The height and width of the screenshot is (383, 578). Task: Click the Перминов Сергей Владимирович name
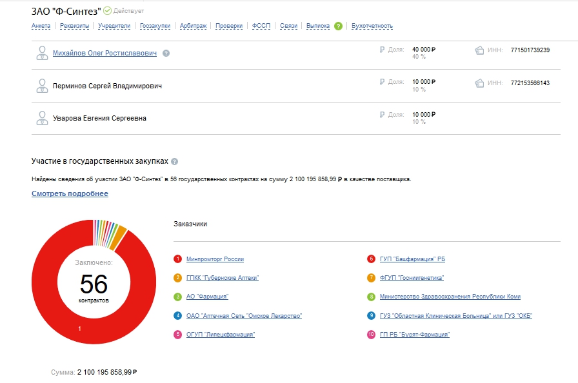coord(107,86)
